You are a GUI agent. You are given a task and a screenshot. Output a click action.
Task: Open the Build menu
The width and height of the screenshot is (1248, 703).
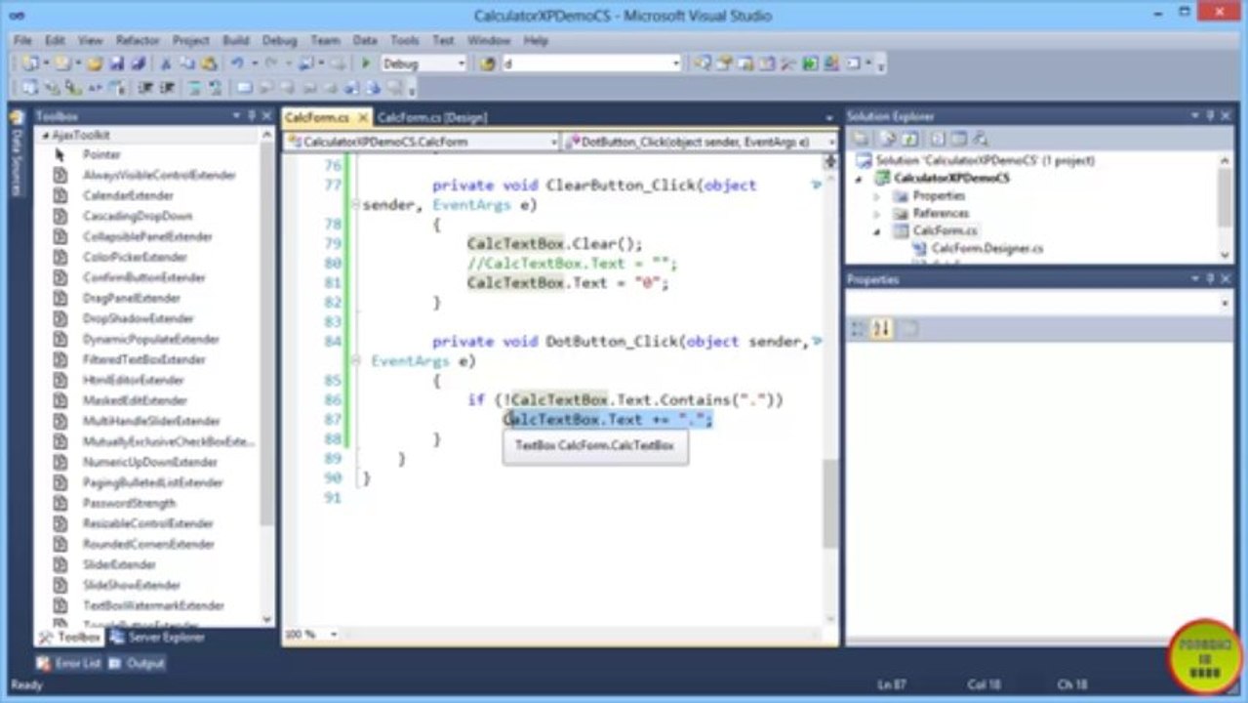(x=235, y=40)
